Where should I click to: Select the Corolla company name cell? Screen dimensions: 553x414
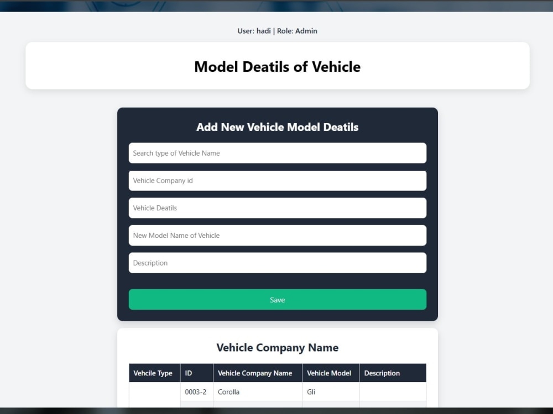(258, 392)
